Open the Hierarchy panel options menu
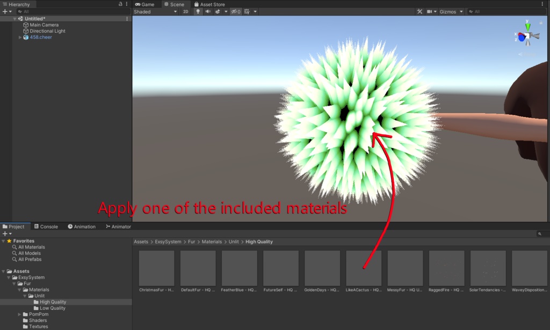550x330 pixels. [x=127, y=4]
